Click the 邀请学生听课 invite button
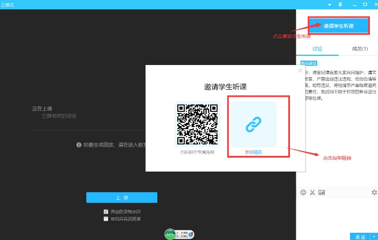Screen dimensions: 378x240 (x=338, y=26)
